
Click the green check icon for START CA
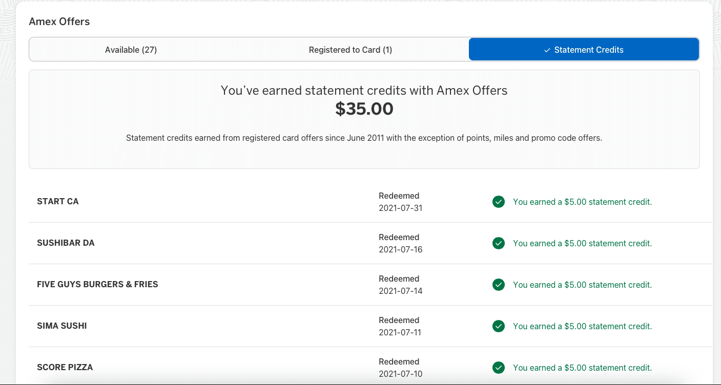tap(499, 202)
